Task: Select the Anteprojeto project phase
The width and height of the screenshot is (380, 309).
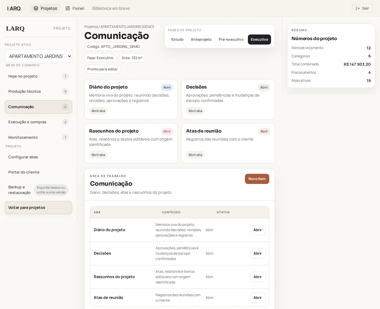Action: 201,40
